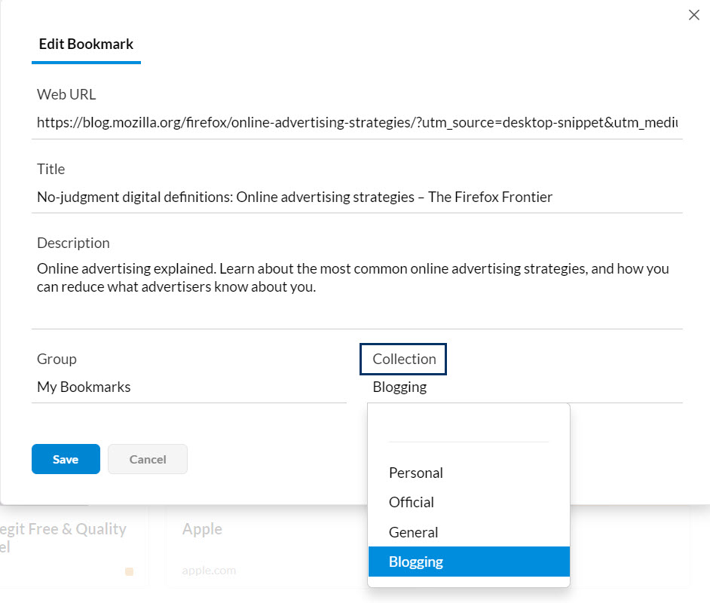
Task: Cancel editing the bookmark
Action: [x=148, y=459]
